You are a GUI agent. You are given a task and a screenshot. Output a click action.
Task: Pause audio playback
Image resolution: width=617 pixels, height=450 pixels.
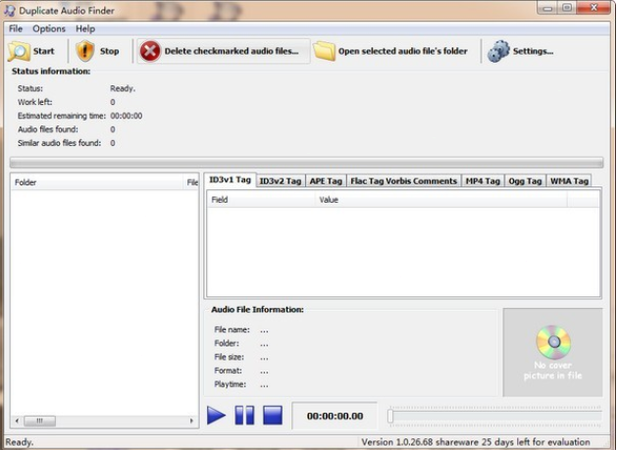[244, 416]
